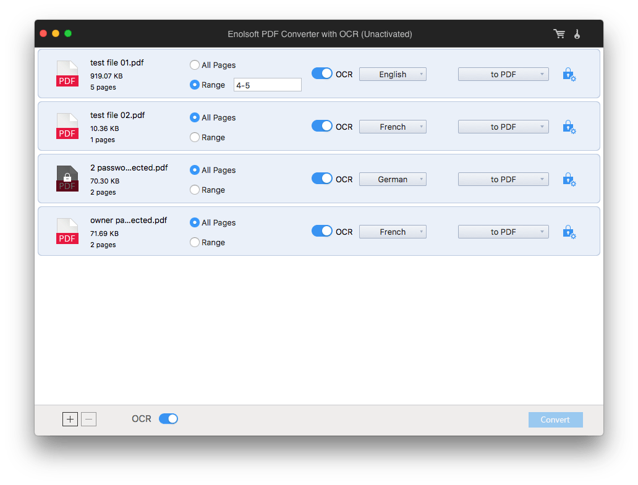
Task: Select the file name test file 01.pdf
Action: 117,62
